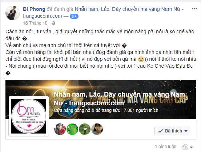Screen dimensions: 201x152
Task: Open the 1 bình luận comments link
Action: [165, 146]
